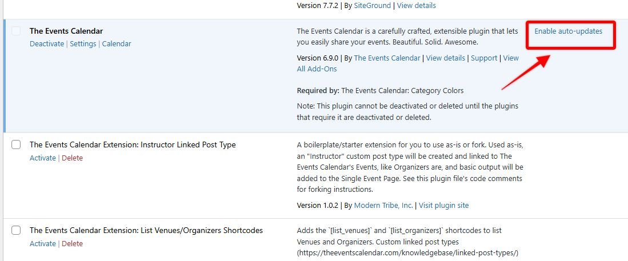The image size is (628, 261).
Task: View details for version 6.9.0
Action: 445,58
